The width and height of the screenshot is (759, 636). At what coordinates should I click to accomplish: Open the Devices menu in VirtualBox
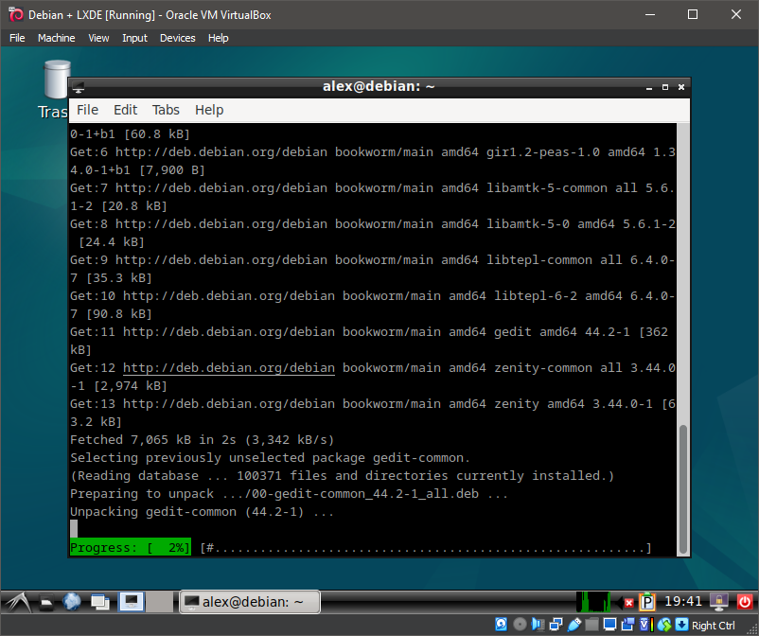point(177,38)
